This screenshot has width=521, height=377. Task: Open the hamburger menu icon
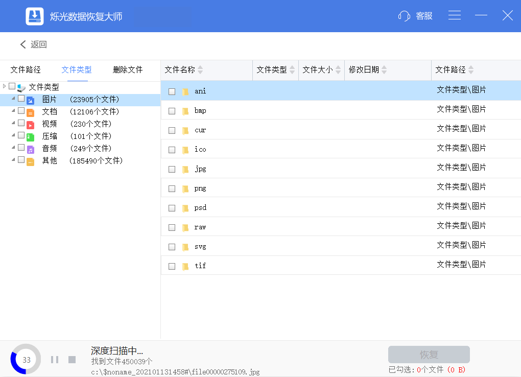[455, 16]
